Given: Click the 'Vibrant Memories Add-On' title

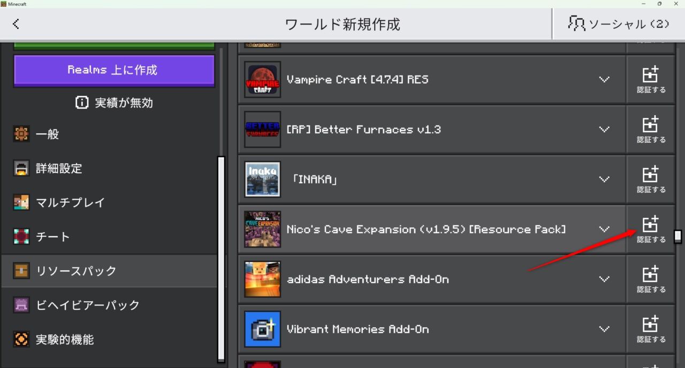Looking at the screenshot, I should point(358,329).
